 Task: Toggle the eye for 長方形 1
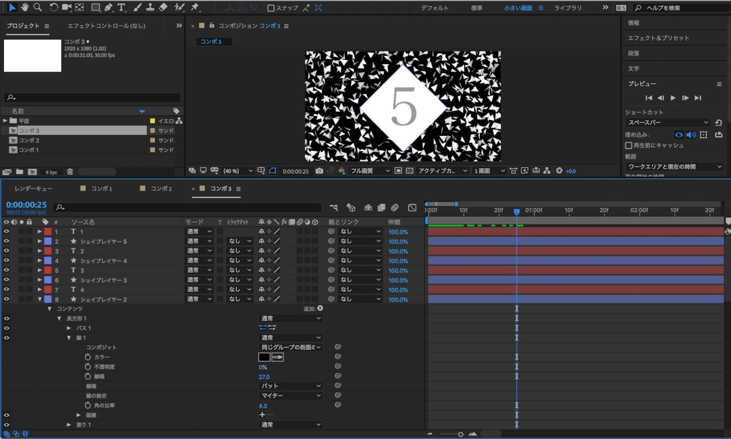point(7,319)
